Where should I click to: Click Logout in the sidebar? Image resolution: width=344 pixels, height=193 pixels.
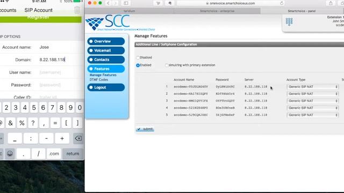[x=106, y=87]
